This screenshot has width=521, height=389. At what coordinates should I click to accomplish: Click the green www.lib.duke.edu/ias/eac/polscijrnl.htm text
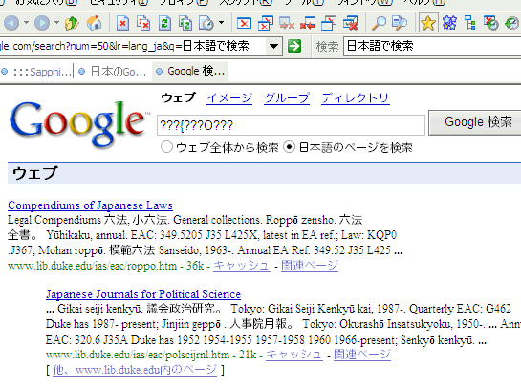point(138,355)
